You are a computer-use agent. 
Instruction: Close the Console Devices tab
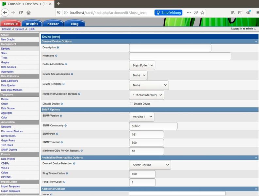click(50, 4)
